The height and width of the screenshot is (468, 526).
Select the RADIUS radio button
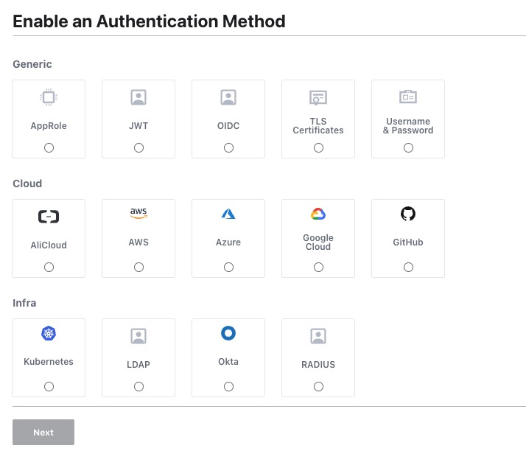319,386
